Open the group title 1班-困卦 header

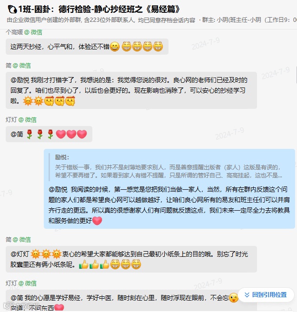(99, 9)
